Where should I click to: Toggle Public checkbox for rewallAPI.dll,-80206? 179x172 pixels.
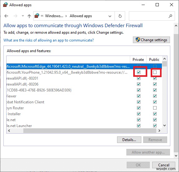coord(155,84)
